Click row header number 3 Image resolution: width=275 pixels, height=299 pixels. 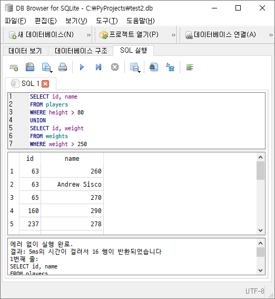click(12, 198)
